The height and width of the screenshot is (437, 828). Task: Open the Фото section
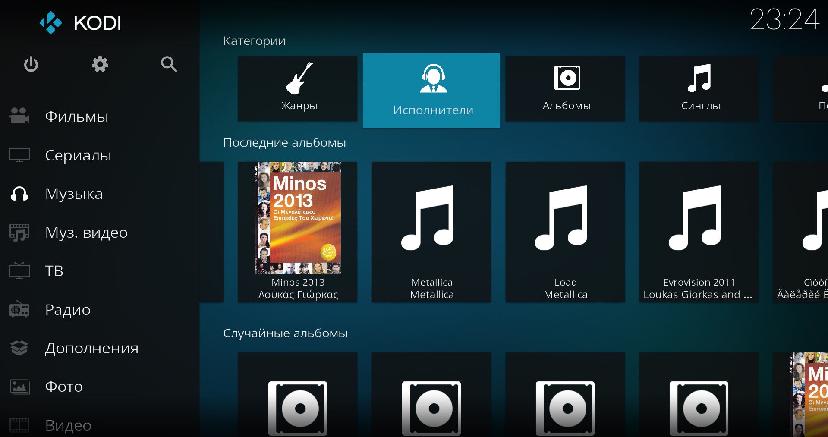click(x=64, y=386)
